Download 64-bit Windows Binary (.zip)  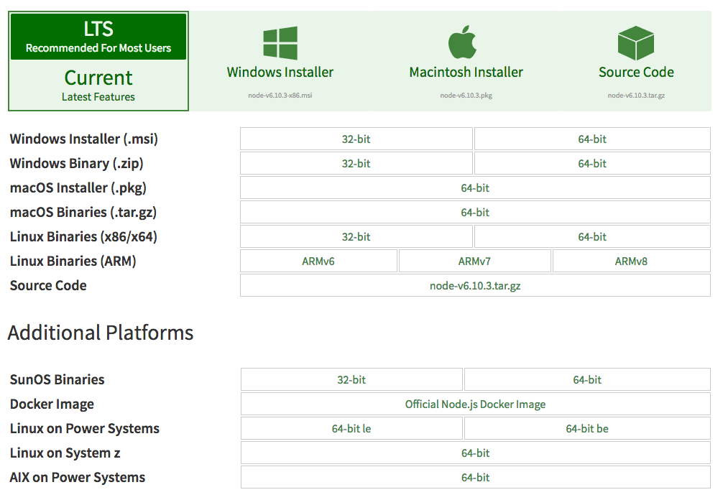(592, 163)
